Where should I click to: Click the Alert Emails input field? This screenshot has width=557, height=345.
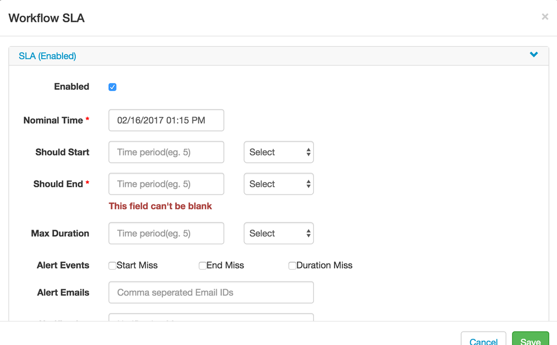click(x=211, y=293)
